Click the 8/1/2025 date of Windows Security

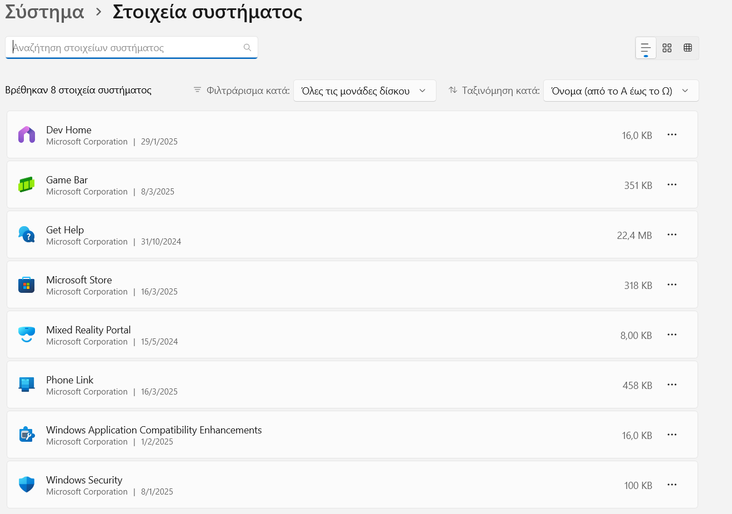coord(157,492)
